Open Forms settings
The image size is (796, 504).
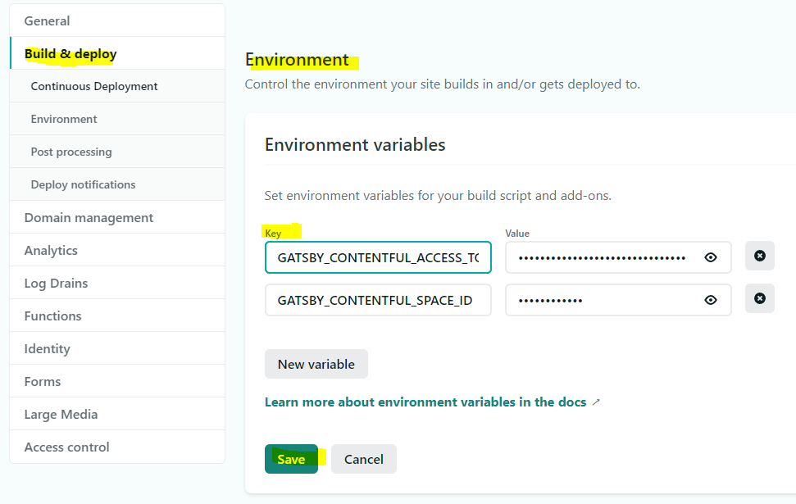click(x=117, y=381)
